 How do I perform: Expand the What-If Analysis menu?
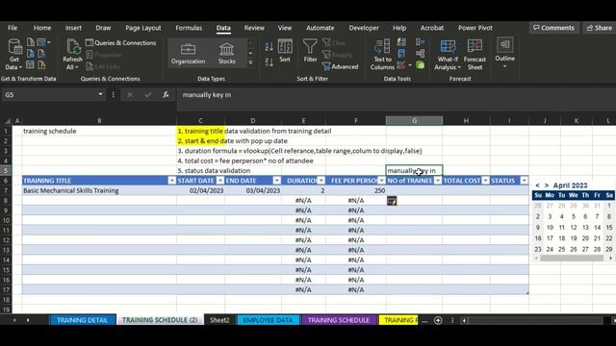(x=448, y=55)
